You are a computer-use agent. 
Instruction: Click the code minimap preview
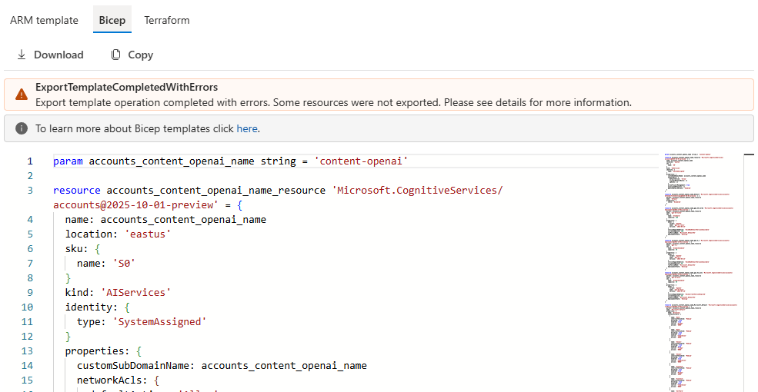coord(701,272)
